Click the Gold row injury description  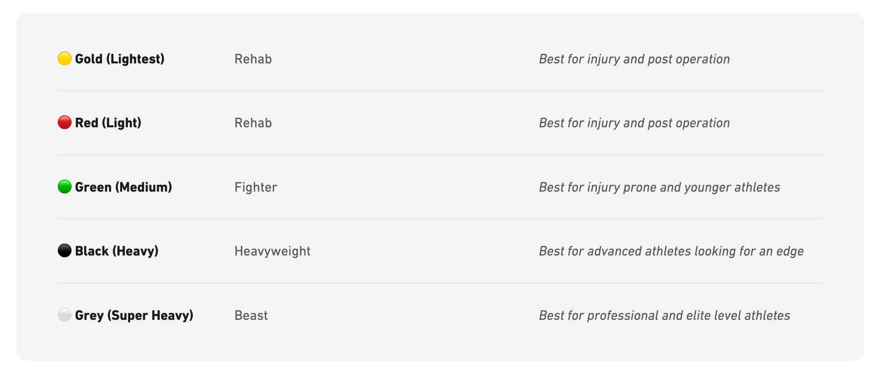coord(634,59)
